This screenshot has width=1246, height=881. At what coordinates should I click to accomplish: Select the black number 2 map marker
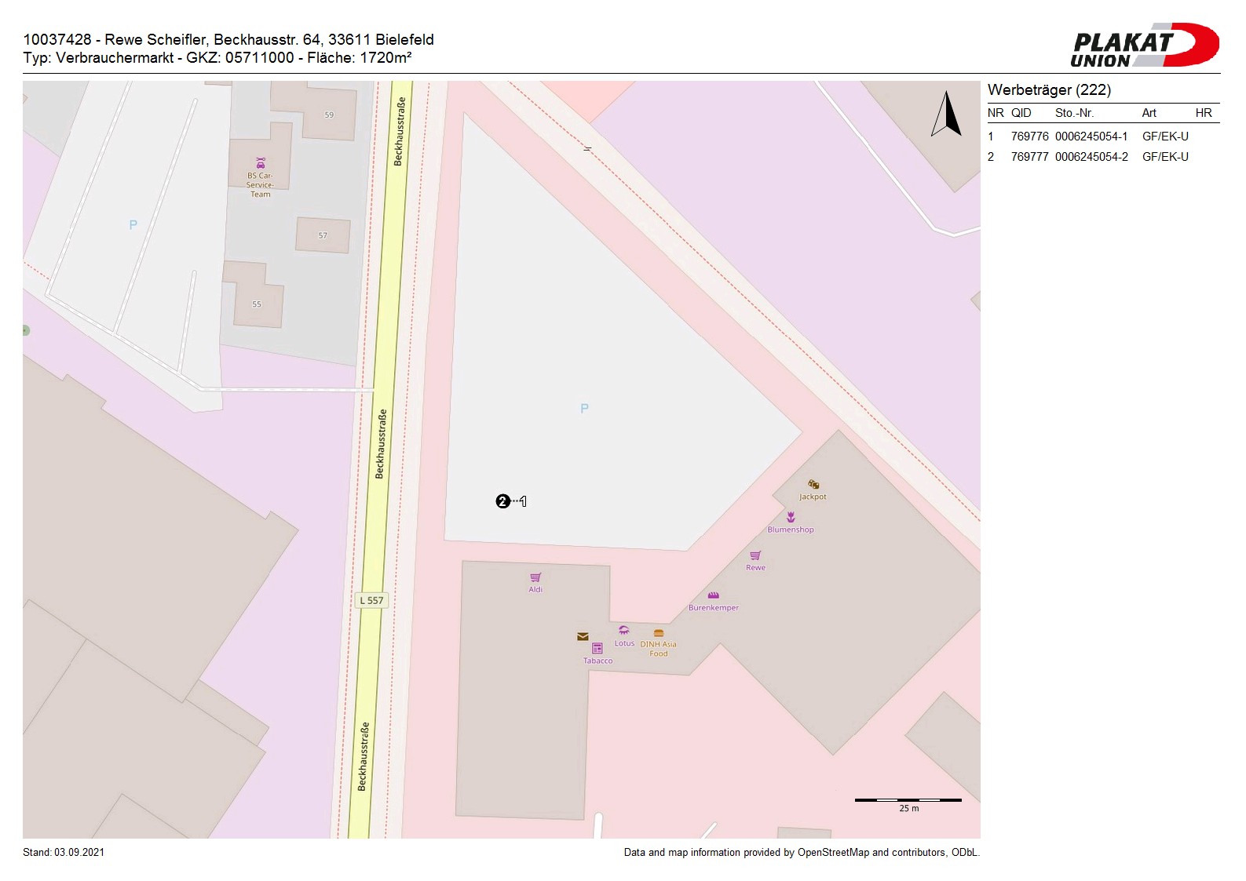coord(503,501)
